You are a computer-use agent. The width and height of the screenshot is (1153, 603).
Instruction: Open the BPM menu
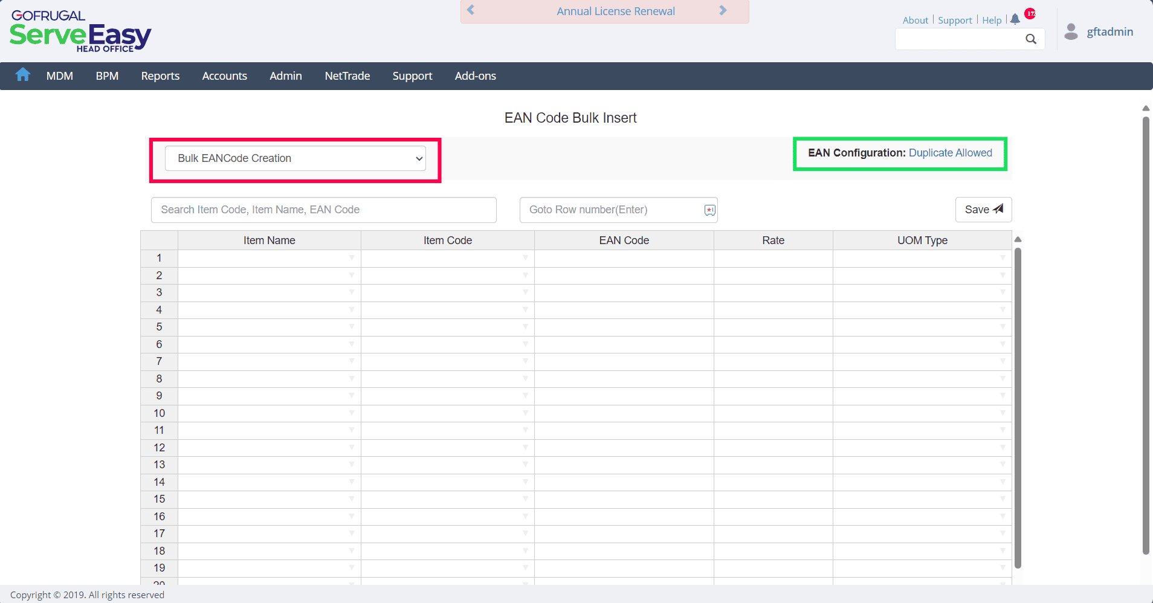pyautogui.click(x=107, y=76)
